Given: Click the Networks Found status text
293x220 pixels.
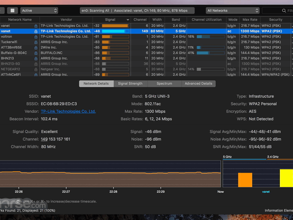Looking at the screenshot, I should (28, 211).
